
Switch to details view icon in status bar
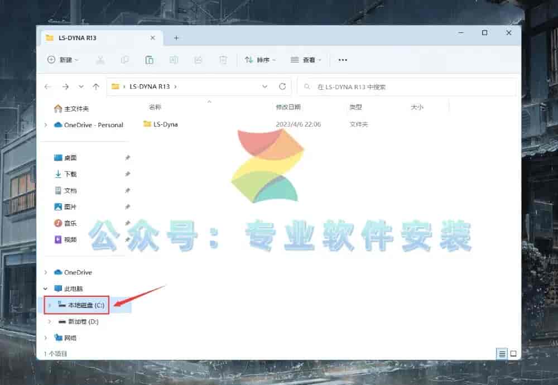click(x=502, y=354)
